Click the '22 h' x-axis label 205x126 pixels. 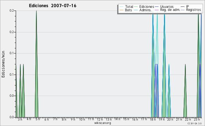coord(188,119)
